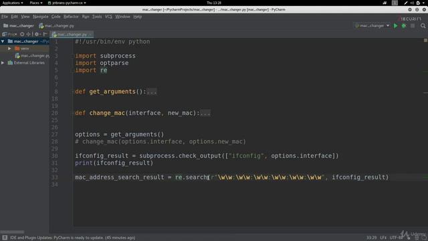
Task: Open the Code menu
Action: pyautogui.click(x=56, y=17)
